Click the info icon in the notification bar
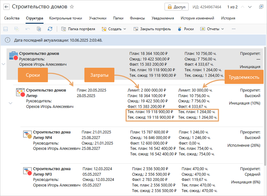Image resolution: width=267 pixels, height=196 pixels. tap(8, 40)
